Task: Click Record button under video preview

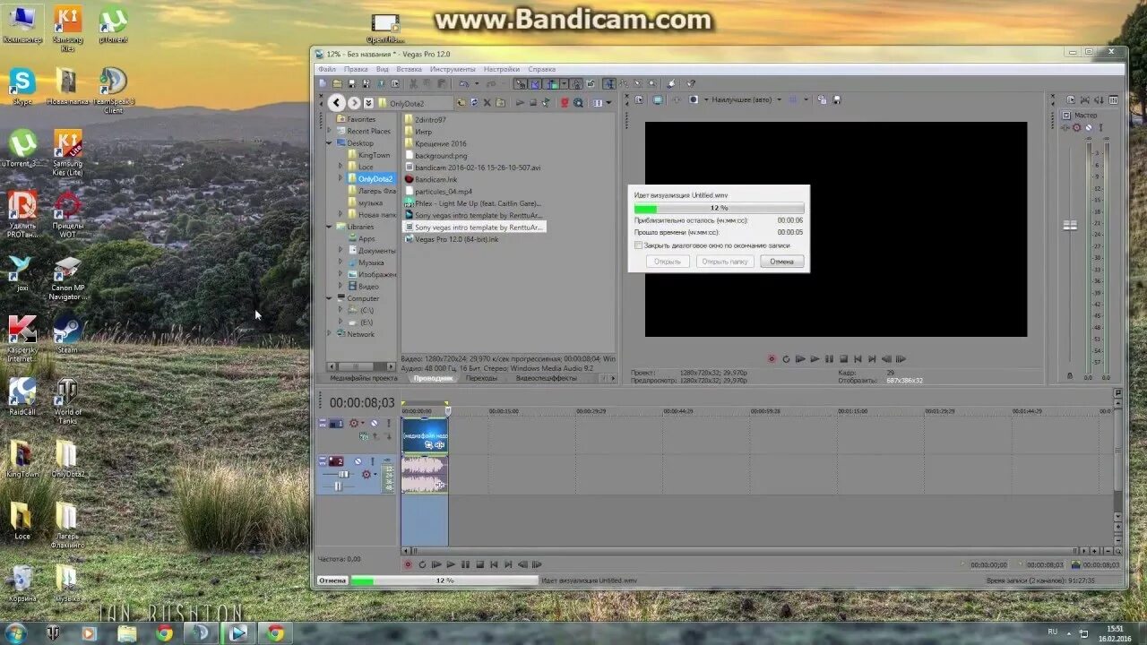Action: [x=772, y=358]
